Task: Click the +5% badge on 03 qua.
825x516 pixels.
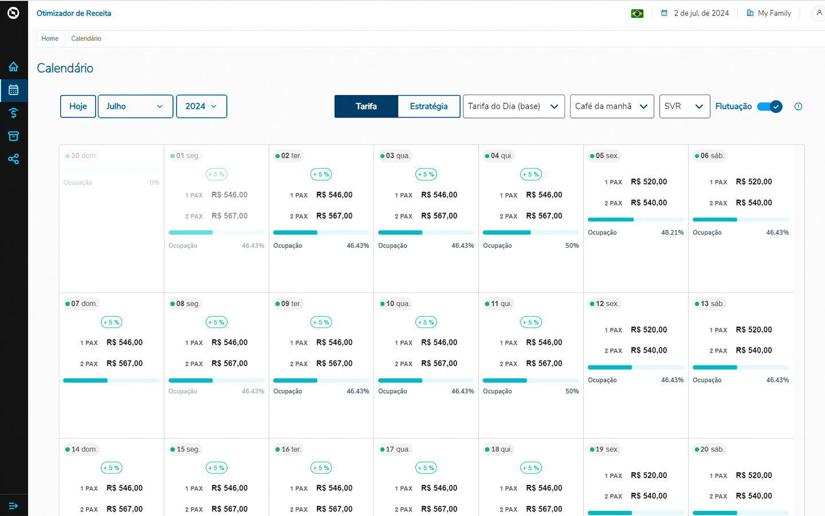Action: point(426,174)
